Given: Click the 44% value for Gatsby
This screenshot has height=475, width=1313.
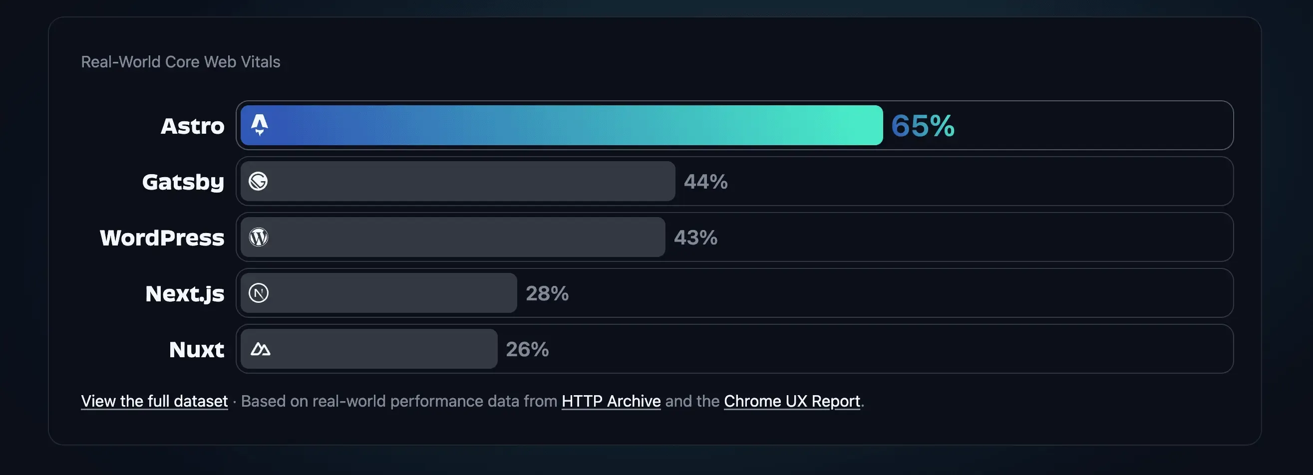Looking at the screenshot, I should tap(705, 182).
